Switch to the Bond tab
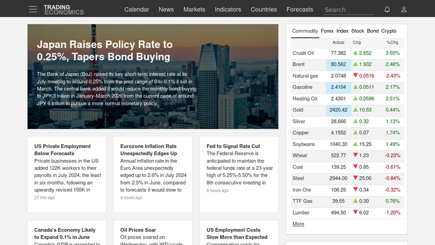This screenshot has height=245, width=435. 372,31
